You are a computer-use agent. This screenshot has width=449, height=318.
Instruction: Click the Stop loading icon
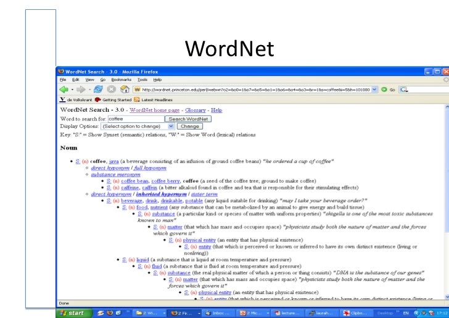click(x=111, y=90)
